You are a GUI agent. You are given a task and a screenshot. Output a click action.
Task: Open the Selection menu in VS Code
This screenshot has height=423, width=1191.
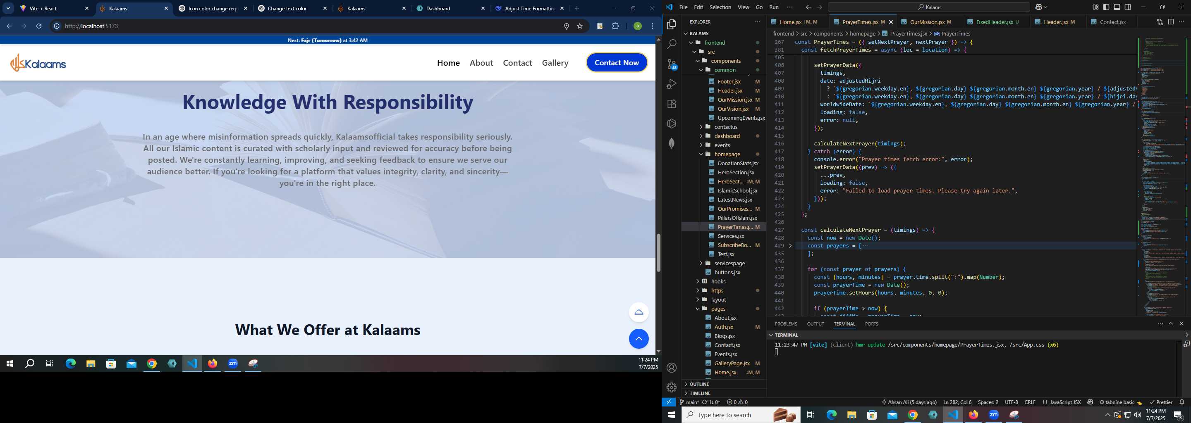click(720, 7)
